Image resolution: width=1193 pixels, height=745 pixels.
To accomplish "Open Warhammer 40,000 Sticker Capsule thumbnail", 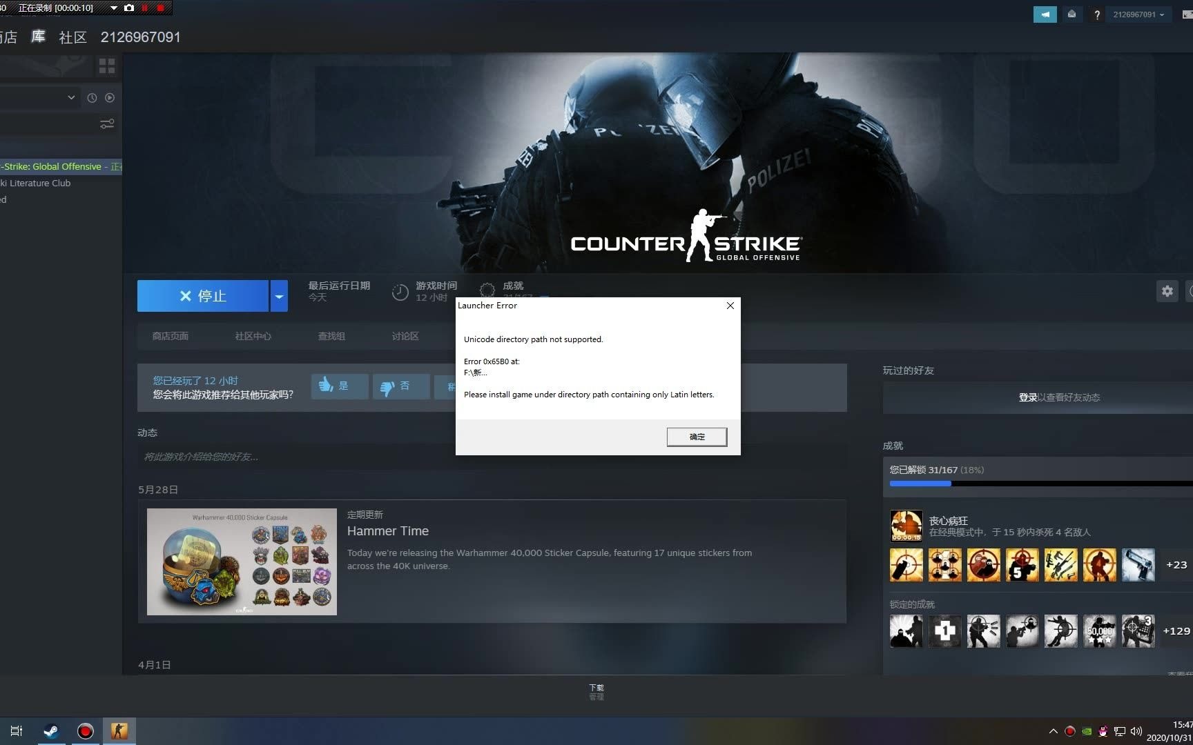I will pos(241,562).
